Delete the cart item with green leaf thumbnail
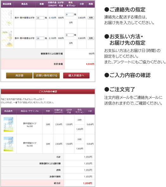Image resolution: width=166 pixels, height=187 pixels. coord(91,18)
